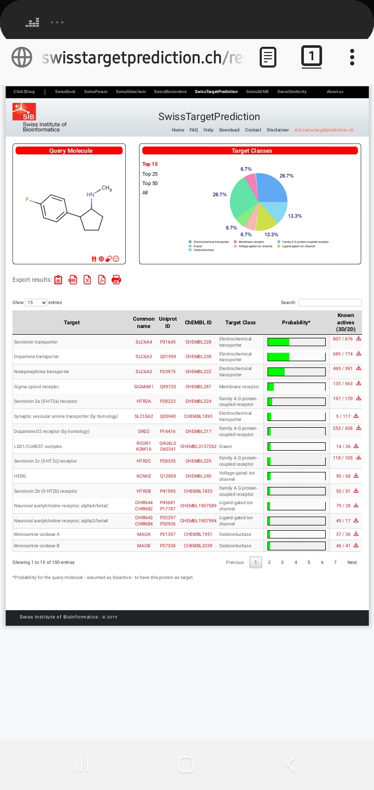Click Dopamine transporter probability bar
The height and width of the screenshot is (790, 374).
tap(296, 357)
